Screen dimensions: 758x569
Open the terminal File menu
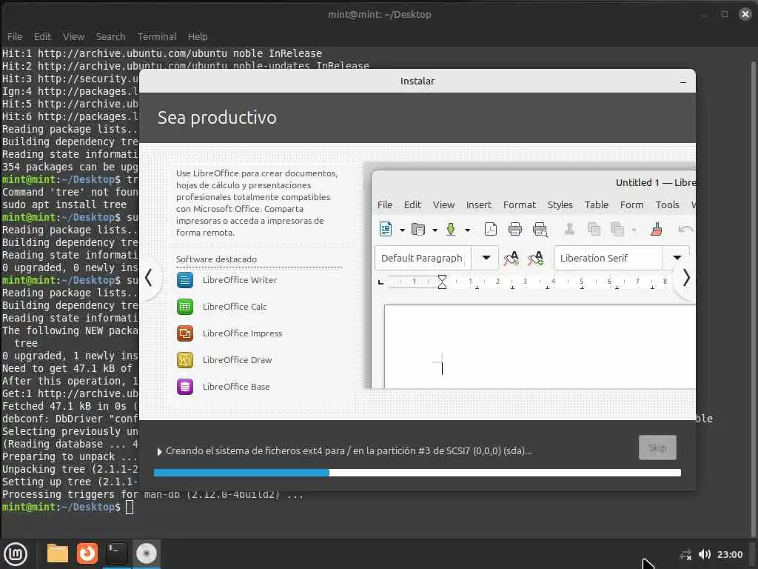tap(15, 37)
